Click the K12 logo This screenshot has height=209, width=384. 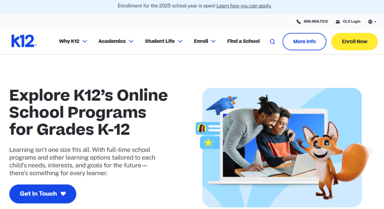coord(24,41)
